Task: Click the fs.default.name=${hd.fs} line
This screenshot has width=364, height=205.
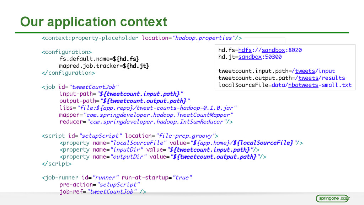Action: click(99, 59)
